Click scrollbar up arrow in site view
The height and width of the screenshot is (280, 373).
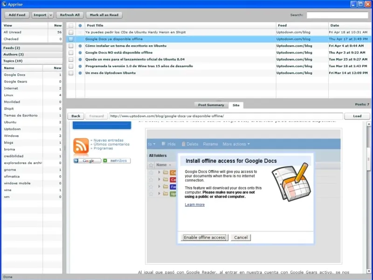pos(369,124)
